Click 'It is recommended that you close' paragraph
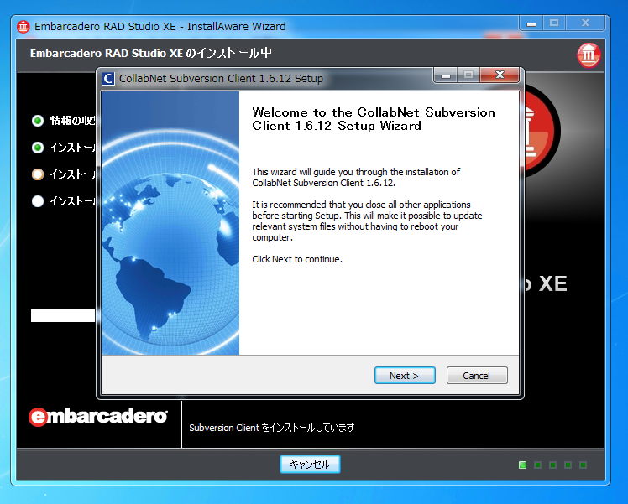Viewport: 628px width, 504px height. point(367,221)
